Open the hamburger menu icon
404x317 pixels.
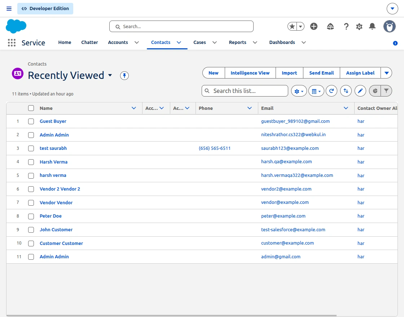point(9,9)
